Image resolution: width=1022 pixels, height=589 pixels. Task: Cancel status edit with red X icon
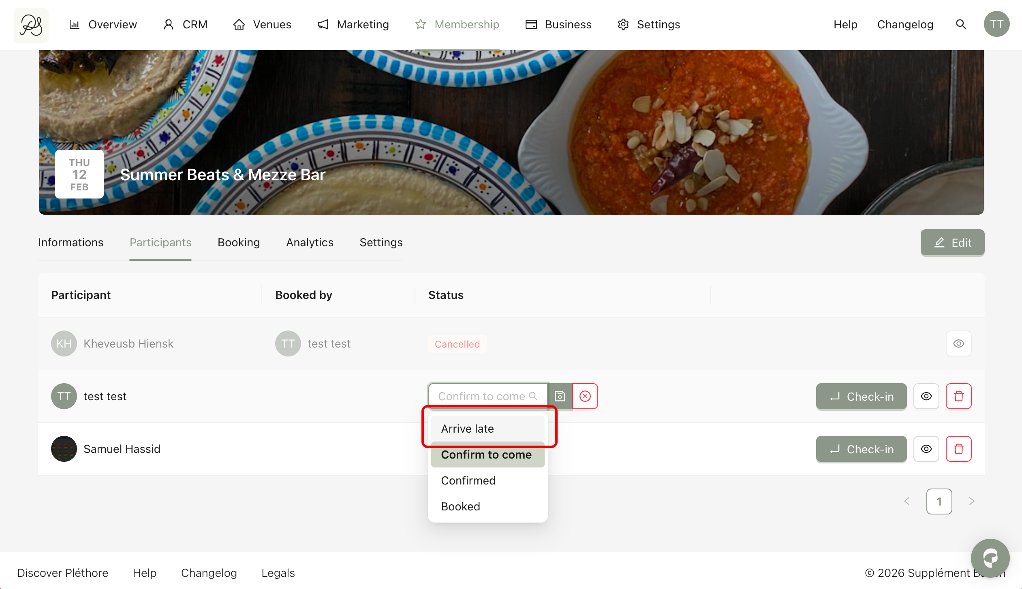tap(585, 396)
